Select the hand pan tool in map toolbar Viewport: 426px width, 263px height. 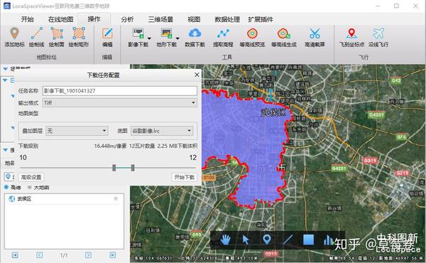[x=225, y=240]
